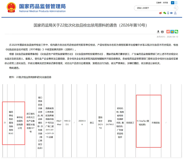
Task: Open the 无障碍 accessibility link
Action: coord(159,3)
